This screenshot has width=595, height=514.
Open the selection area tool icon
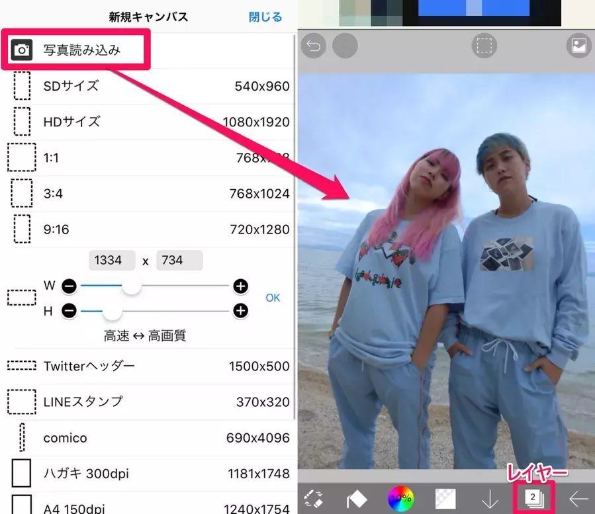click(x=484, y=46)
